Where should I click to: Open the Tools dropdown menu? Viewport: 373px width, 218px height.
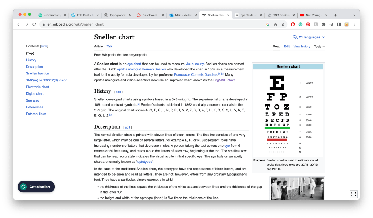tap(319, 47)
